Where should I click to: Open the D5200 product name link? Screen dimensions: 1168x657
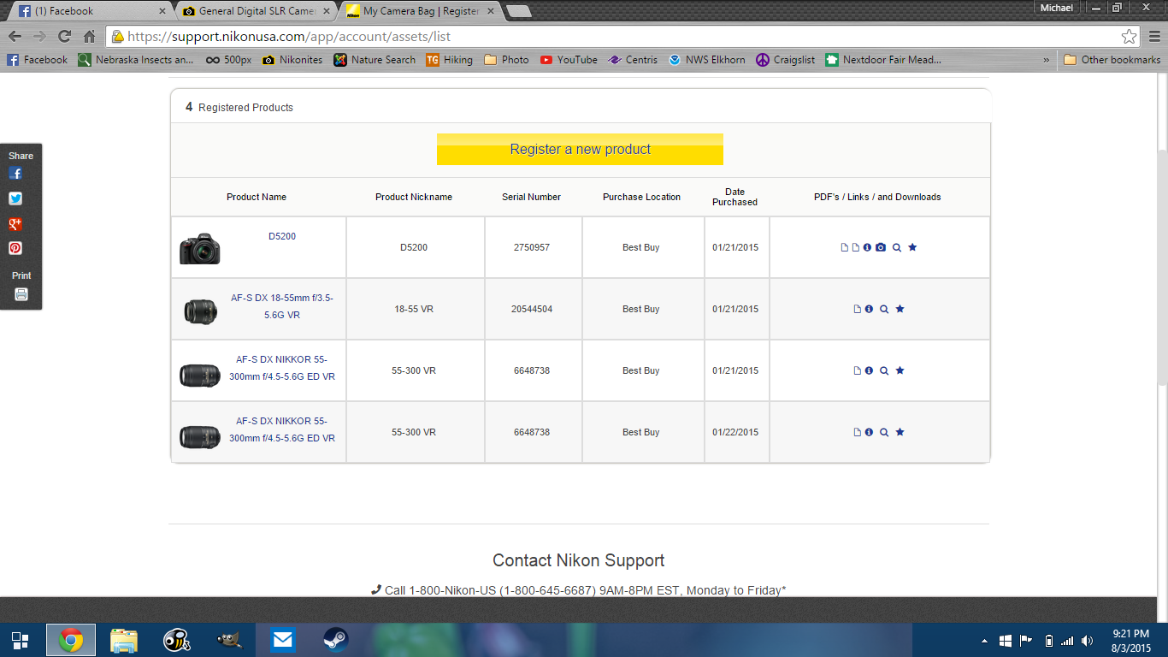[x=282, y=236]
